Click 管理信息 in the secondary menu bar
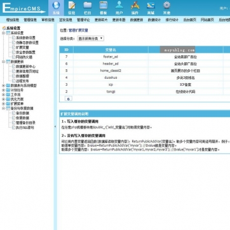230x230 pixels. point(30,20)
